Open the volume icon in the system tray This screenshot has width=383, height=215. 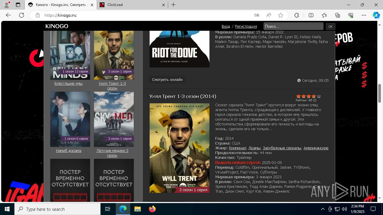(x=344, y=209)
